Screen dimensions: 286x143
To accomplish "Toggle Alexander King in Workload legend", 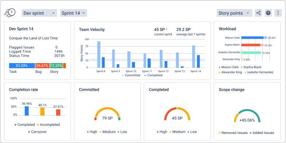I will coord(231,72).
